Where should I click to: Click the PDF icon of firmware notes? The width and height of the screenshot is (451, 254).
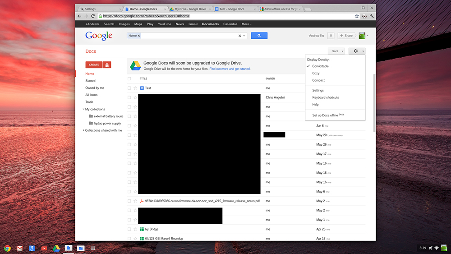[142, 201]
